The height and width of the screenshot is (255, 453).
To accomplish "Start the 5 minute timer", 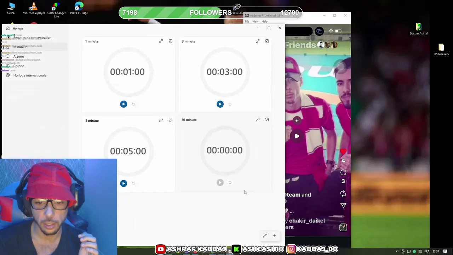I will pos(124,183).
